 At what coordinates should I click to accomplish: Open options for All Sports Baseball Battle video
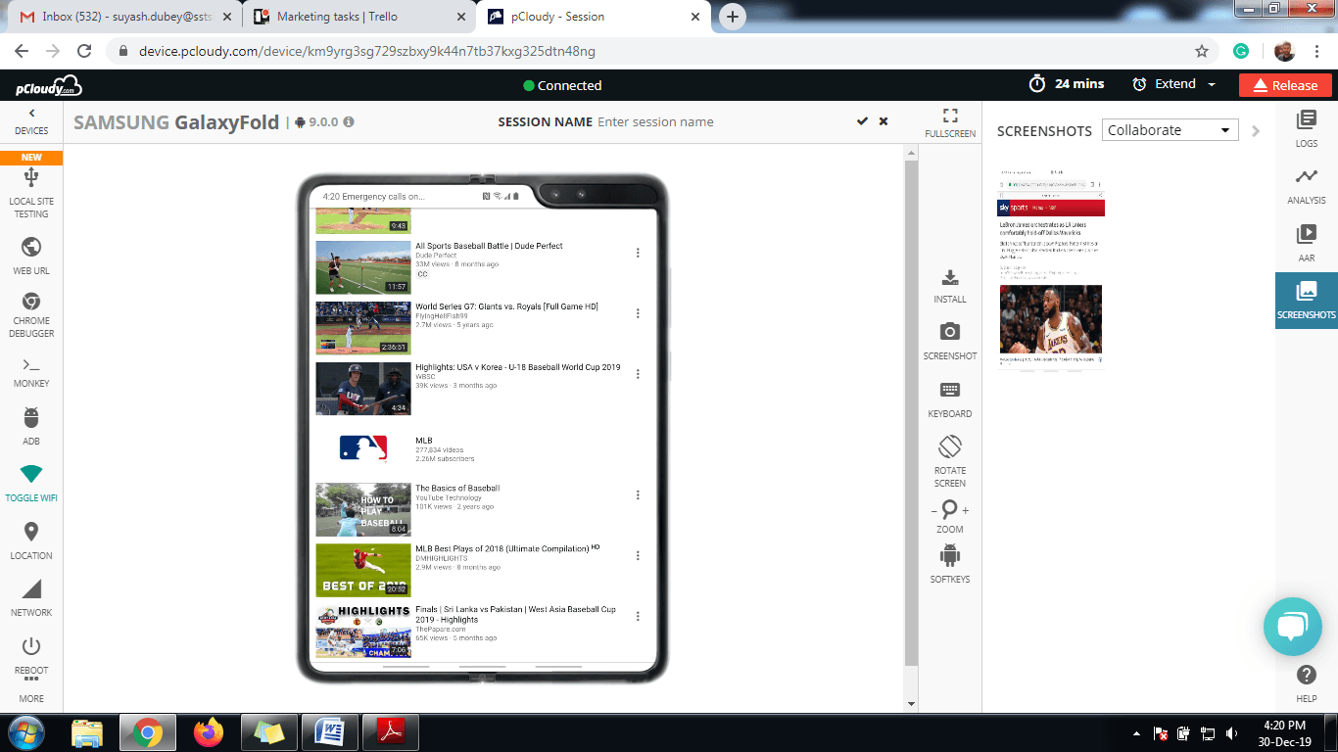(x=638, y=253)
